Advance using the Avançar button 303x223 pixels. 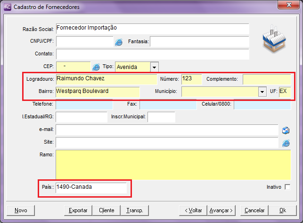tap(221, 210)
